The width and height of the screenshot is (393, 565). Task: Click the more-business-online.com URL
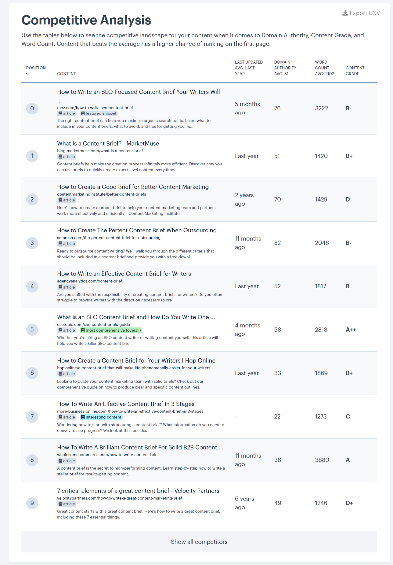click(130, 411)
